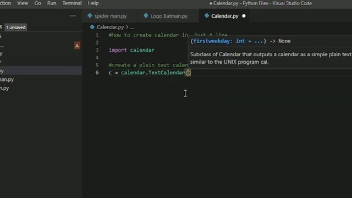Switch to the Logo Batman.py tab

[169, 16]
